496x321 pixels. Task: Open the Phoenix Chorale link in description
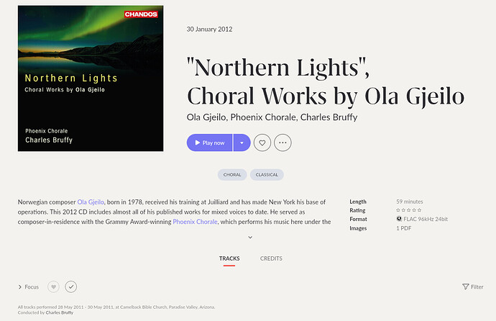tap(194, 222)
